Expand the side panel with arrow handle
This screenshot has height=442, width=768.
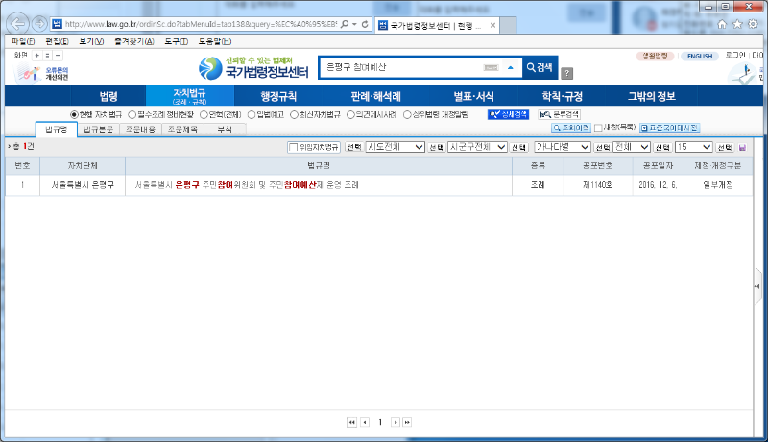(757, 286)
